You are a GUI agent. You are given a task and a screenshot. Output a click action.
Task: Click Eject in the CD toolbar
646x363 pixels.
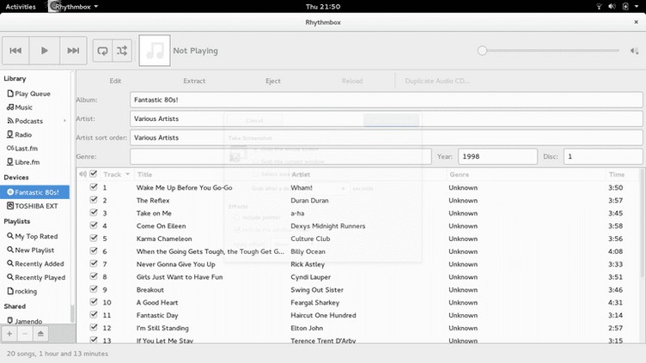coord(272,81)
